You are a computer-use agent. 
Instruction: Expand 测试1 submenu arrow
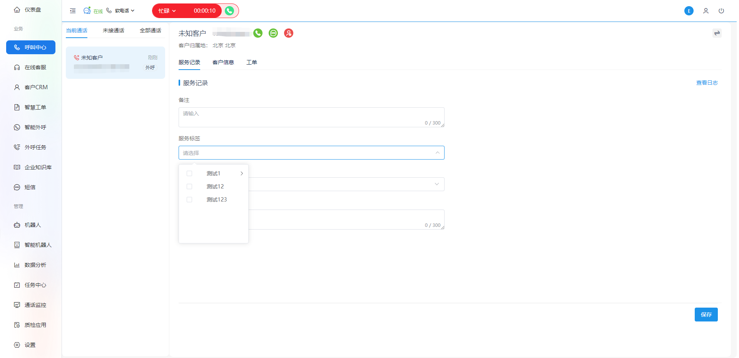point(242,173)
